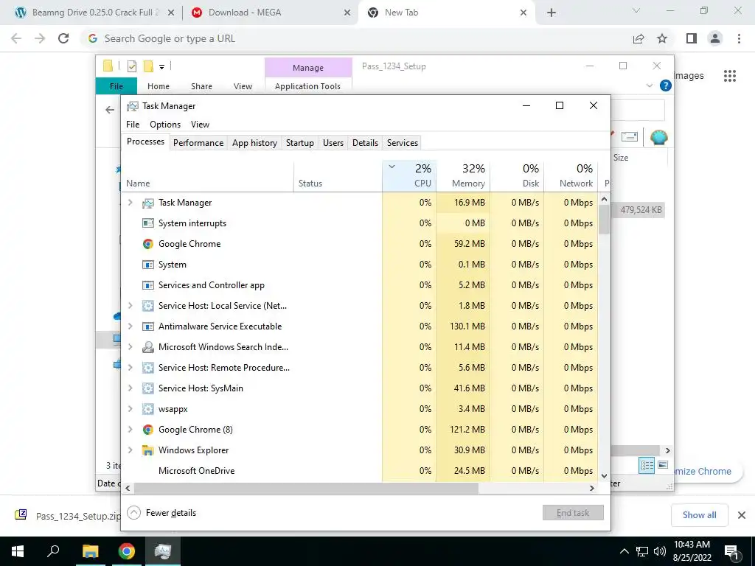
Task: Open the Startup tab
Action: (299, 143)
